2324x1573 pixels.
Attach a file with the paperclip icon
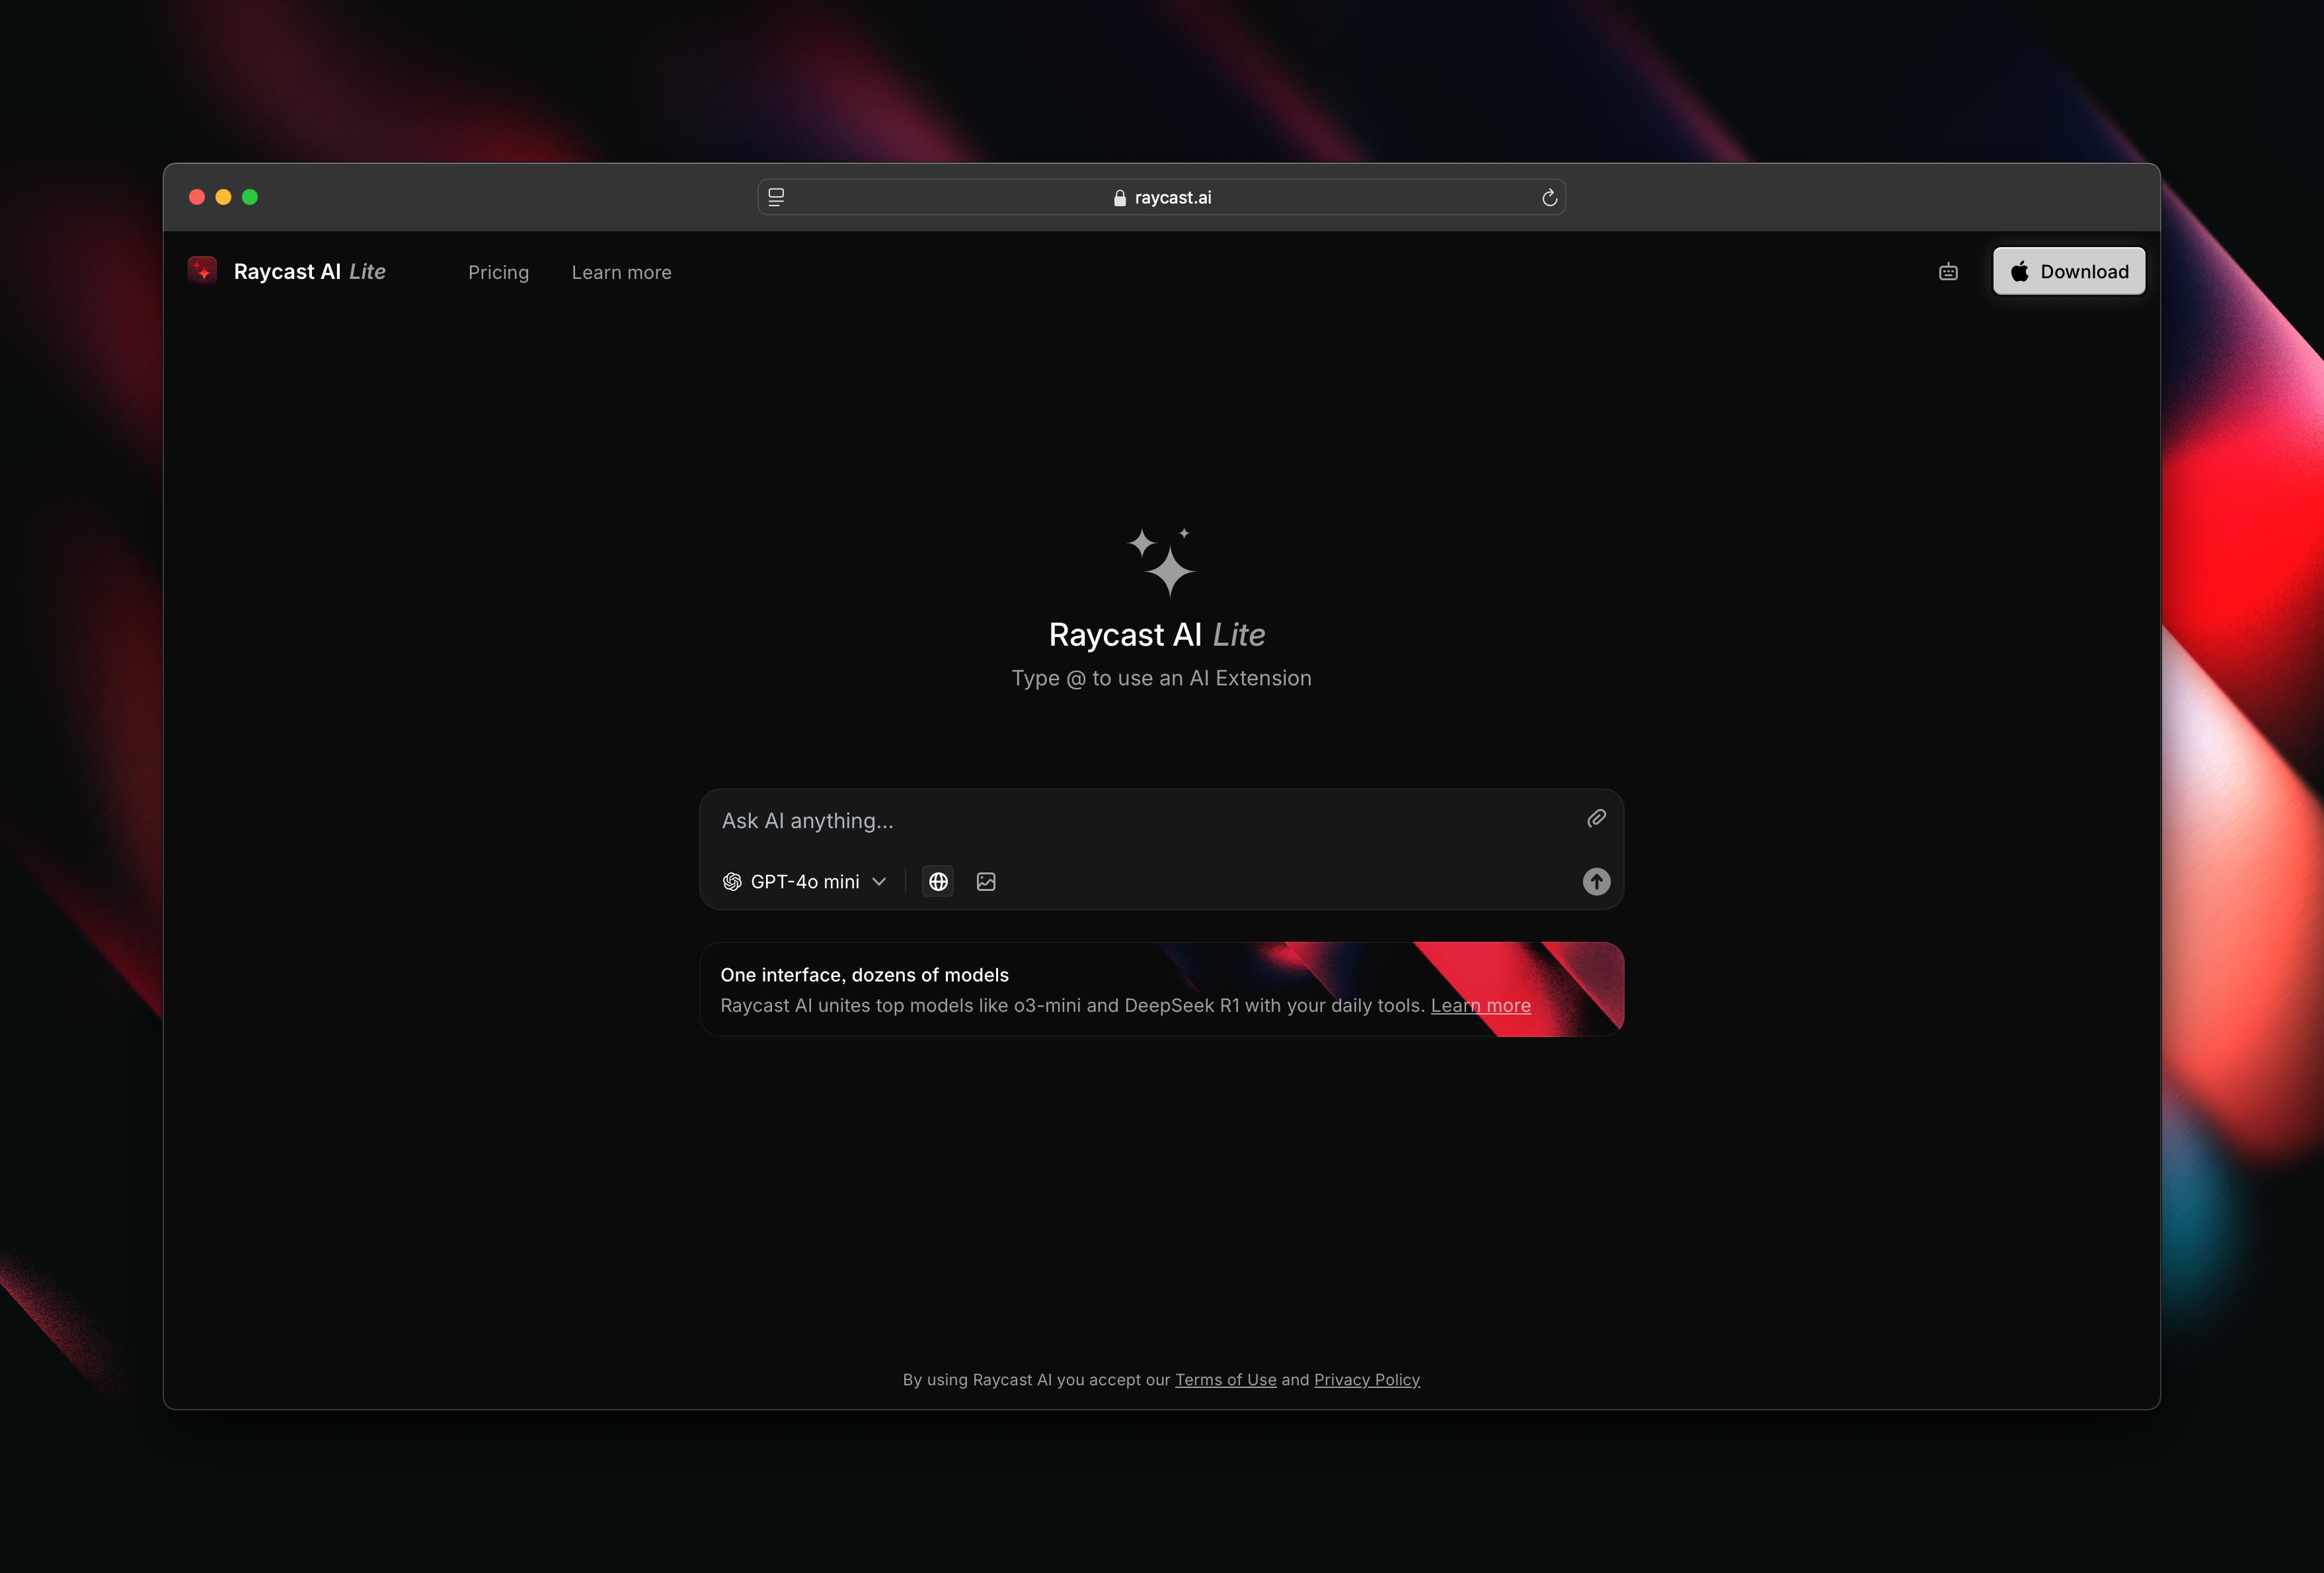(x=1596, y=819)
